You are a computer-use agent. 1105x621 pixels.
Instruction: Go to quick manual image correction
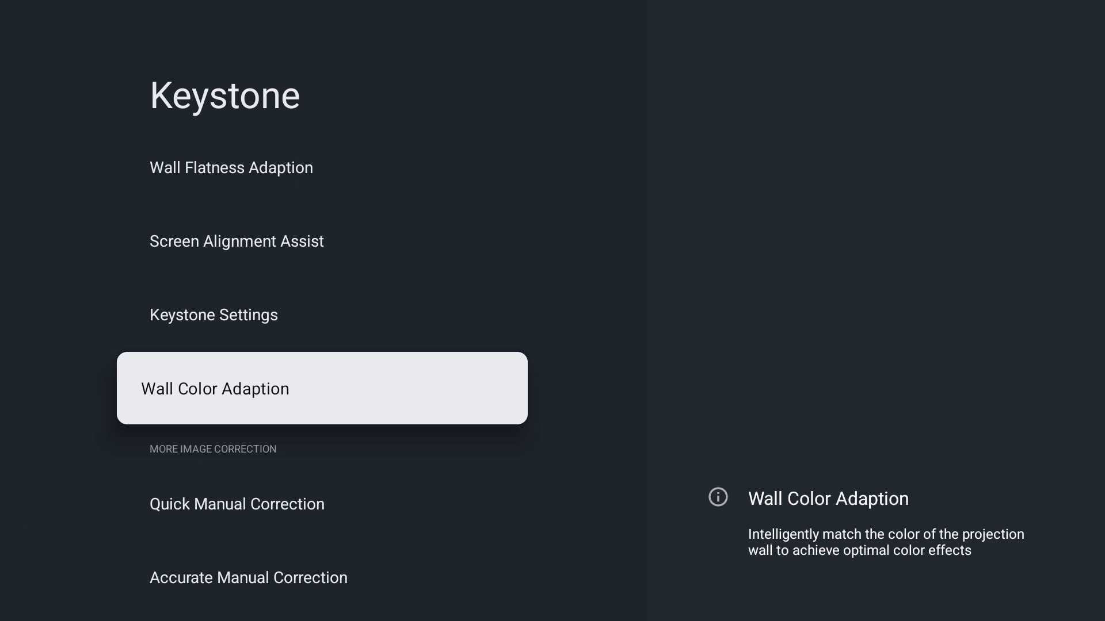(322, 504)
